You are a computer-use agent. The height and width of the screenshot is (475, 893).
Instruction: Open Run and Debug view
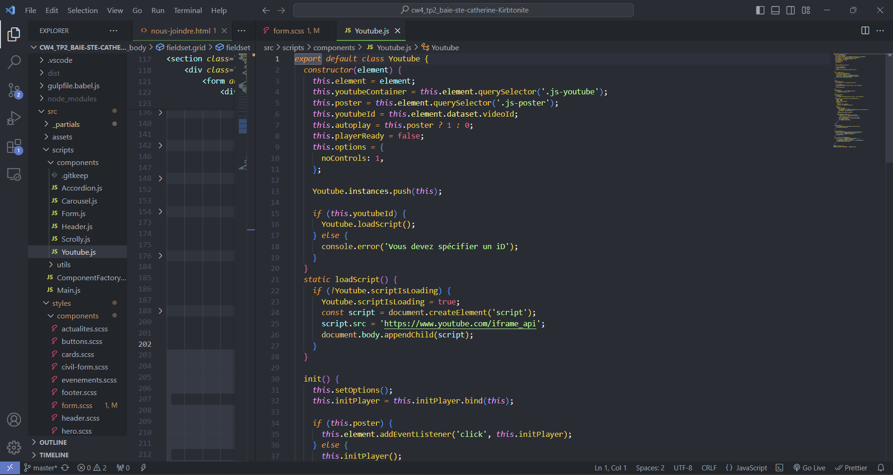[14, 118]
